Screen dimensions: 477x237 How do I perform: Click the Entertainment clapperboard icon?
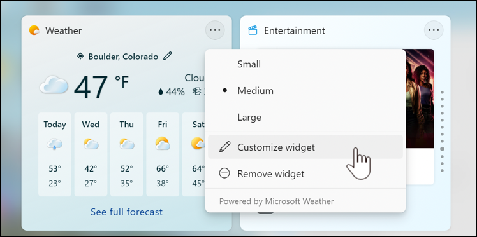click(253, 30)
